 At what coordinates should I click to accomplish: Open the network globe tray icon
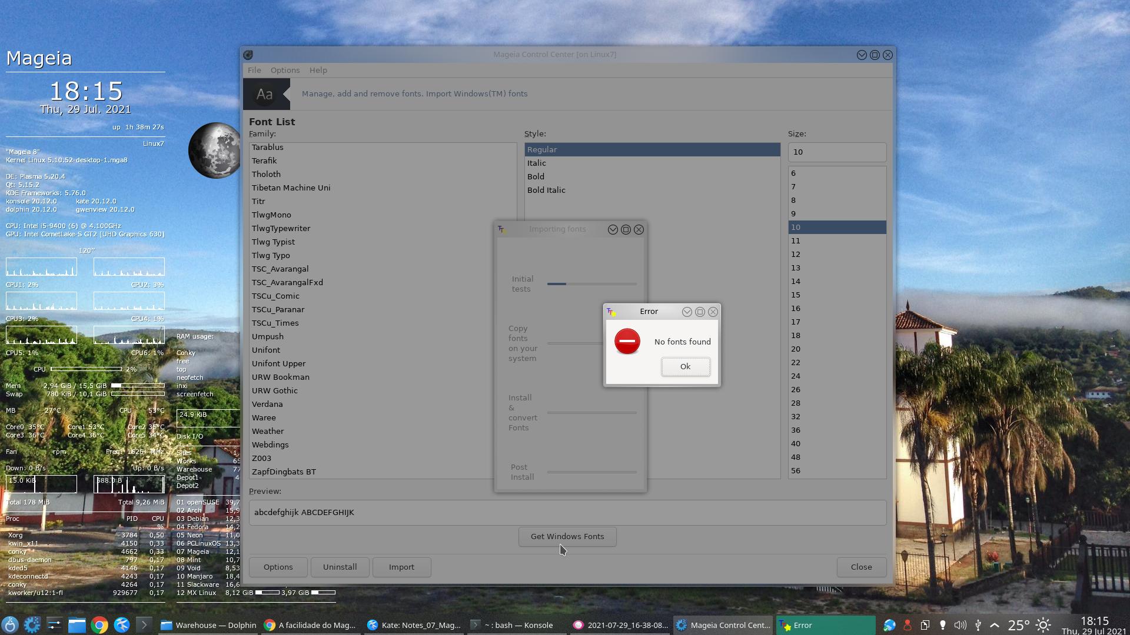(x=889, y=625)
